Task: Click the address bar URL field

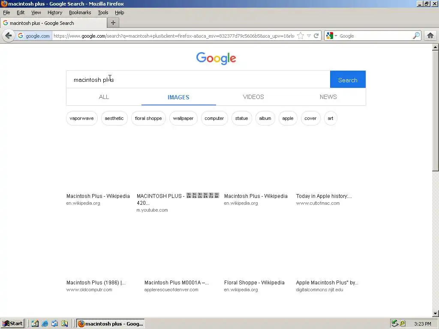Action: coord(174,36)
